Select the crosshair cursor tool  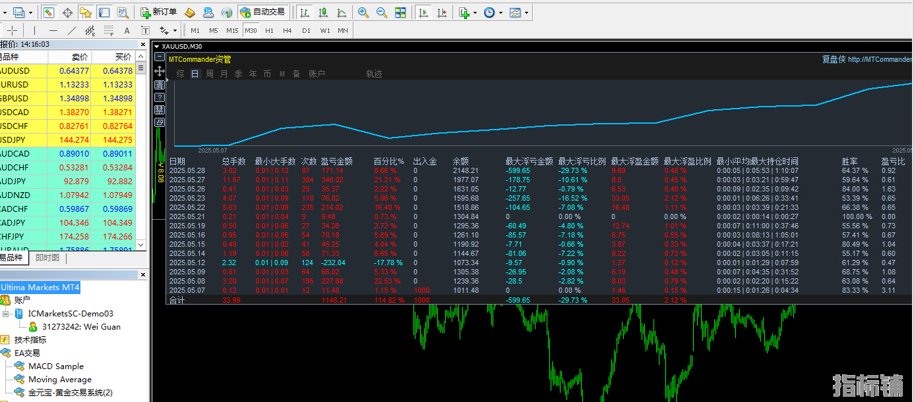pos(12,30)
